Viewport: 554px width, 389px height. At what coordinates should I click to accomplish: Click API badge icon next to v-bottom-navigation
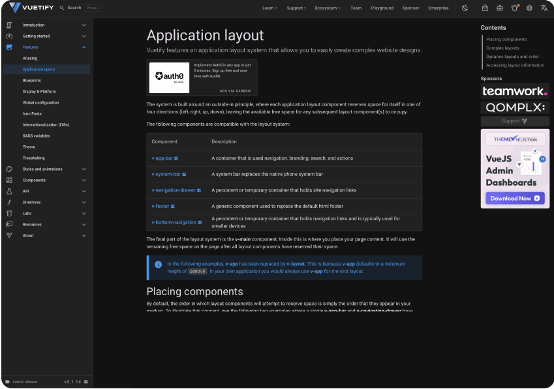(200, 223)
